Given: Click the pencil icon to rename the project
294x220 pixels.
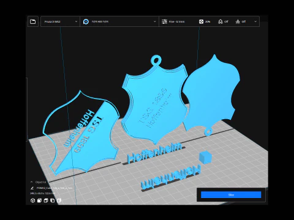Looking at the screenshot, I should point(32,188).
